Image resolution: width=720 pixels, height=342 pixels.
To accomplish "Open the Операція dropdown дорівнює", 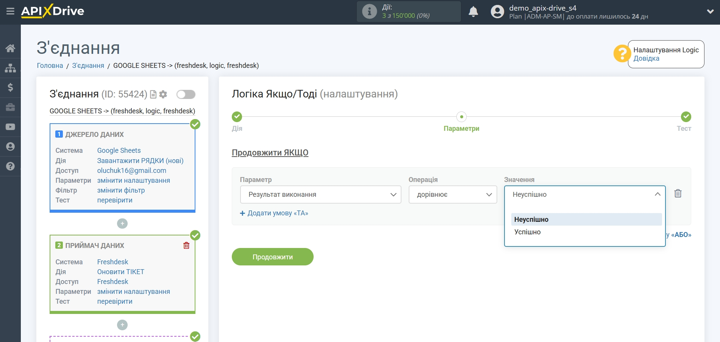I will (453, 195).
